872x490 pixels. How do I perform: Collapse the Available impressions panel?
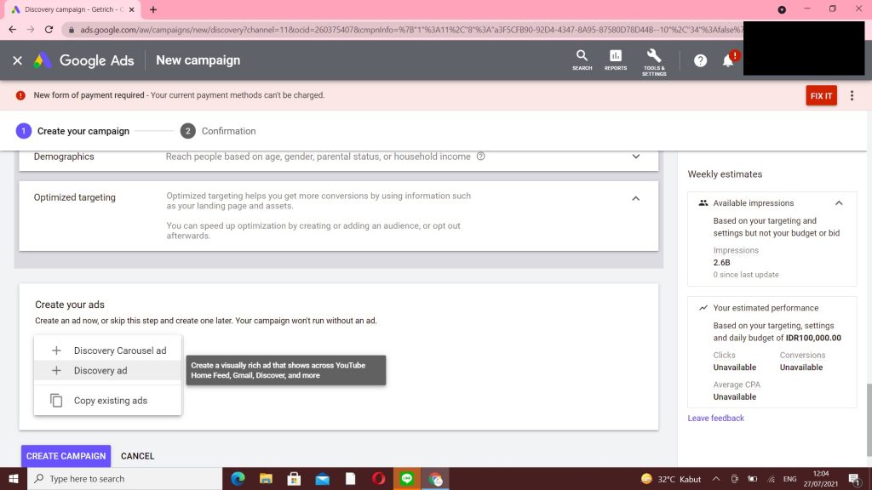pos(839,203)
